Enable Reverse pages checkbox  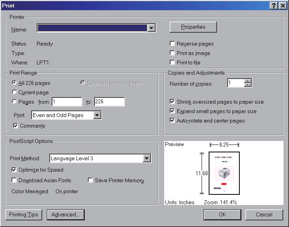tap(172, 44)
